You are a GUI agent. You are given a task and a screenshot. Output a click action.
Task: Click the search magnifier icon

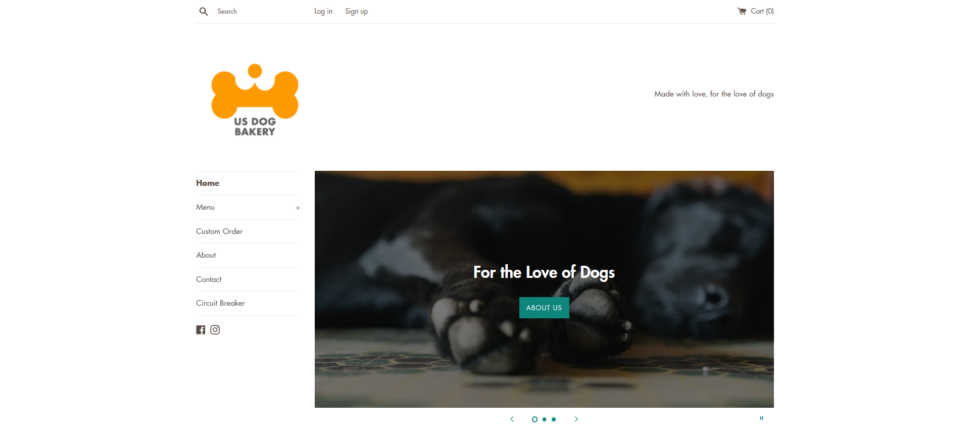204,11
